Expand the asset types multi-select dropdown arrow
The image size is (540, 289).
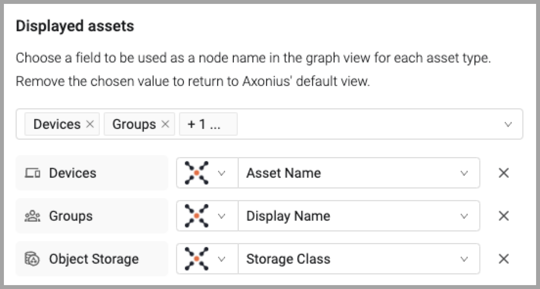tap(508, 124)
